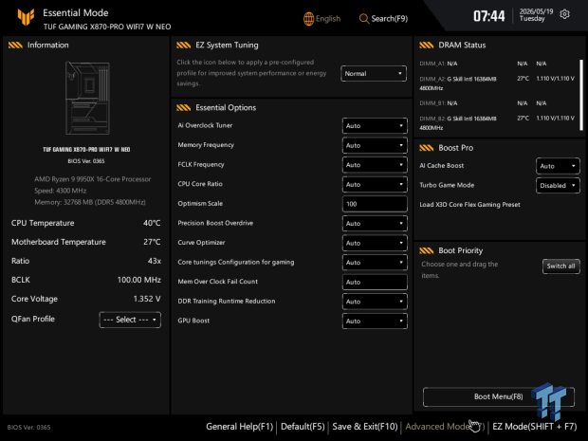Open the GPU Boost dropdown
The height and width of the screenshot is (441, 588).
tap(375, 321)
